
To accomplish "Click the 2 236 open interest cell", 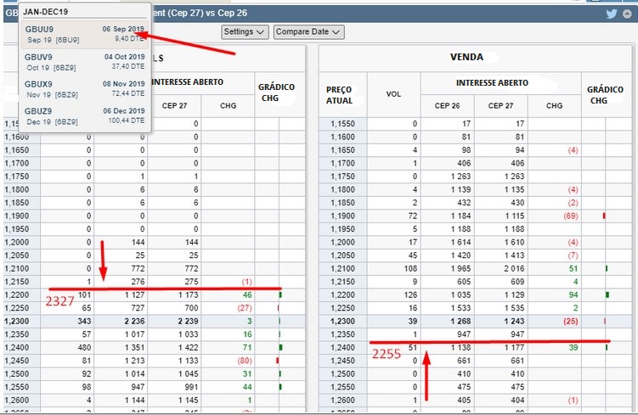I will 119,320.
